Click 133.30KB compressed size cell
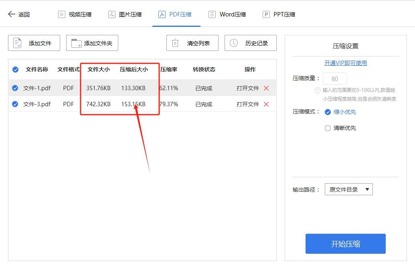 134,88
